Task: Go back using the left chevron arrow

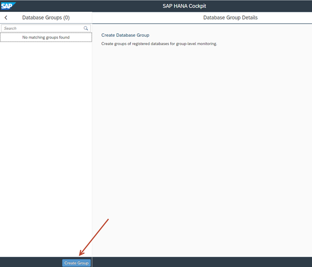Action: (x=6, y=17)
